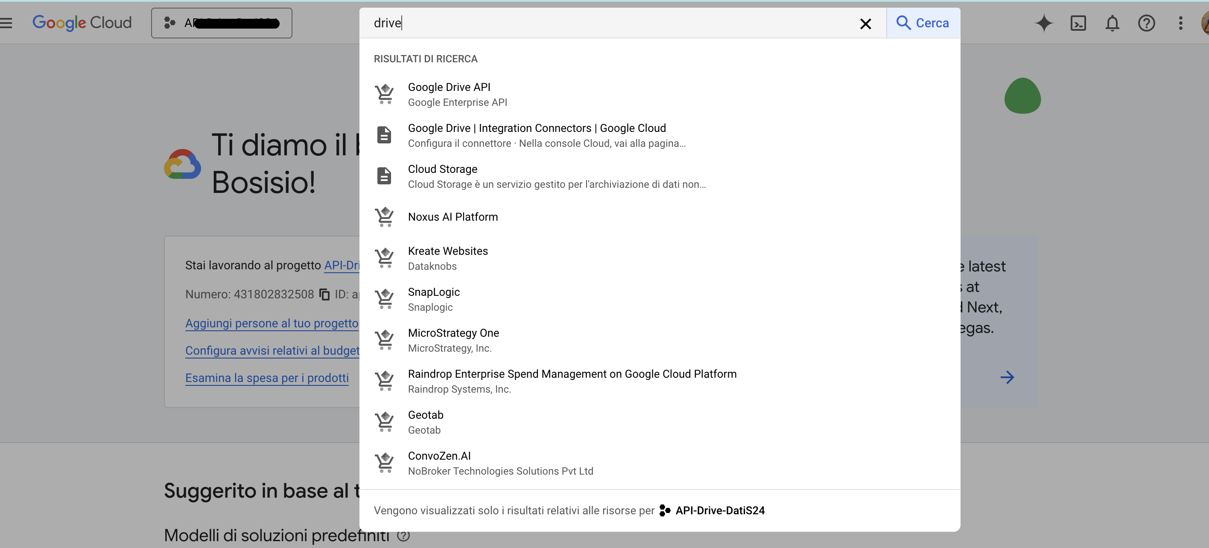The image size is (1209, 548).
Task: Select SnapLogic marketplace result
Action: pyautogui.click(x=433, y=298)
